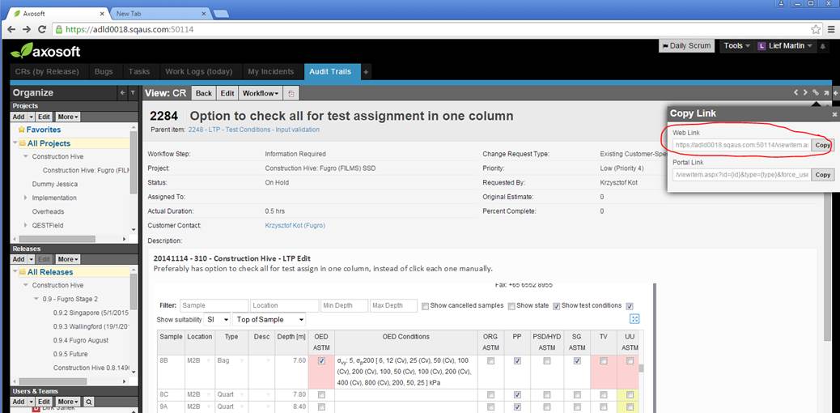Go to previous item with left chevron
This screenshot has height=413, width=840.
tap(796, 93)
